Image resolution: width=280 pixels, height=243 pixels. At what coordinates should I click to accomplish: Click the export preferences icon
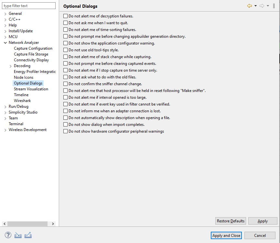click(28, 235)
